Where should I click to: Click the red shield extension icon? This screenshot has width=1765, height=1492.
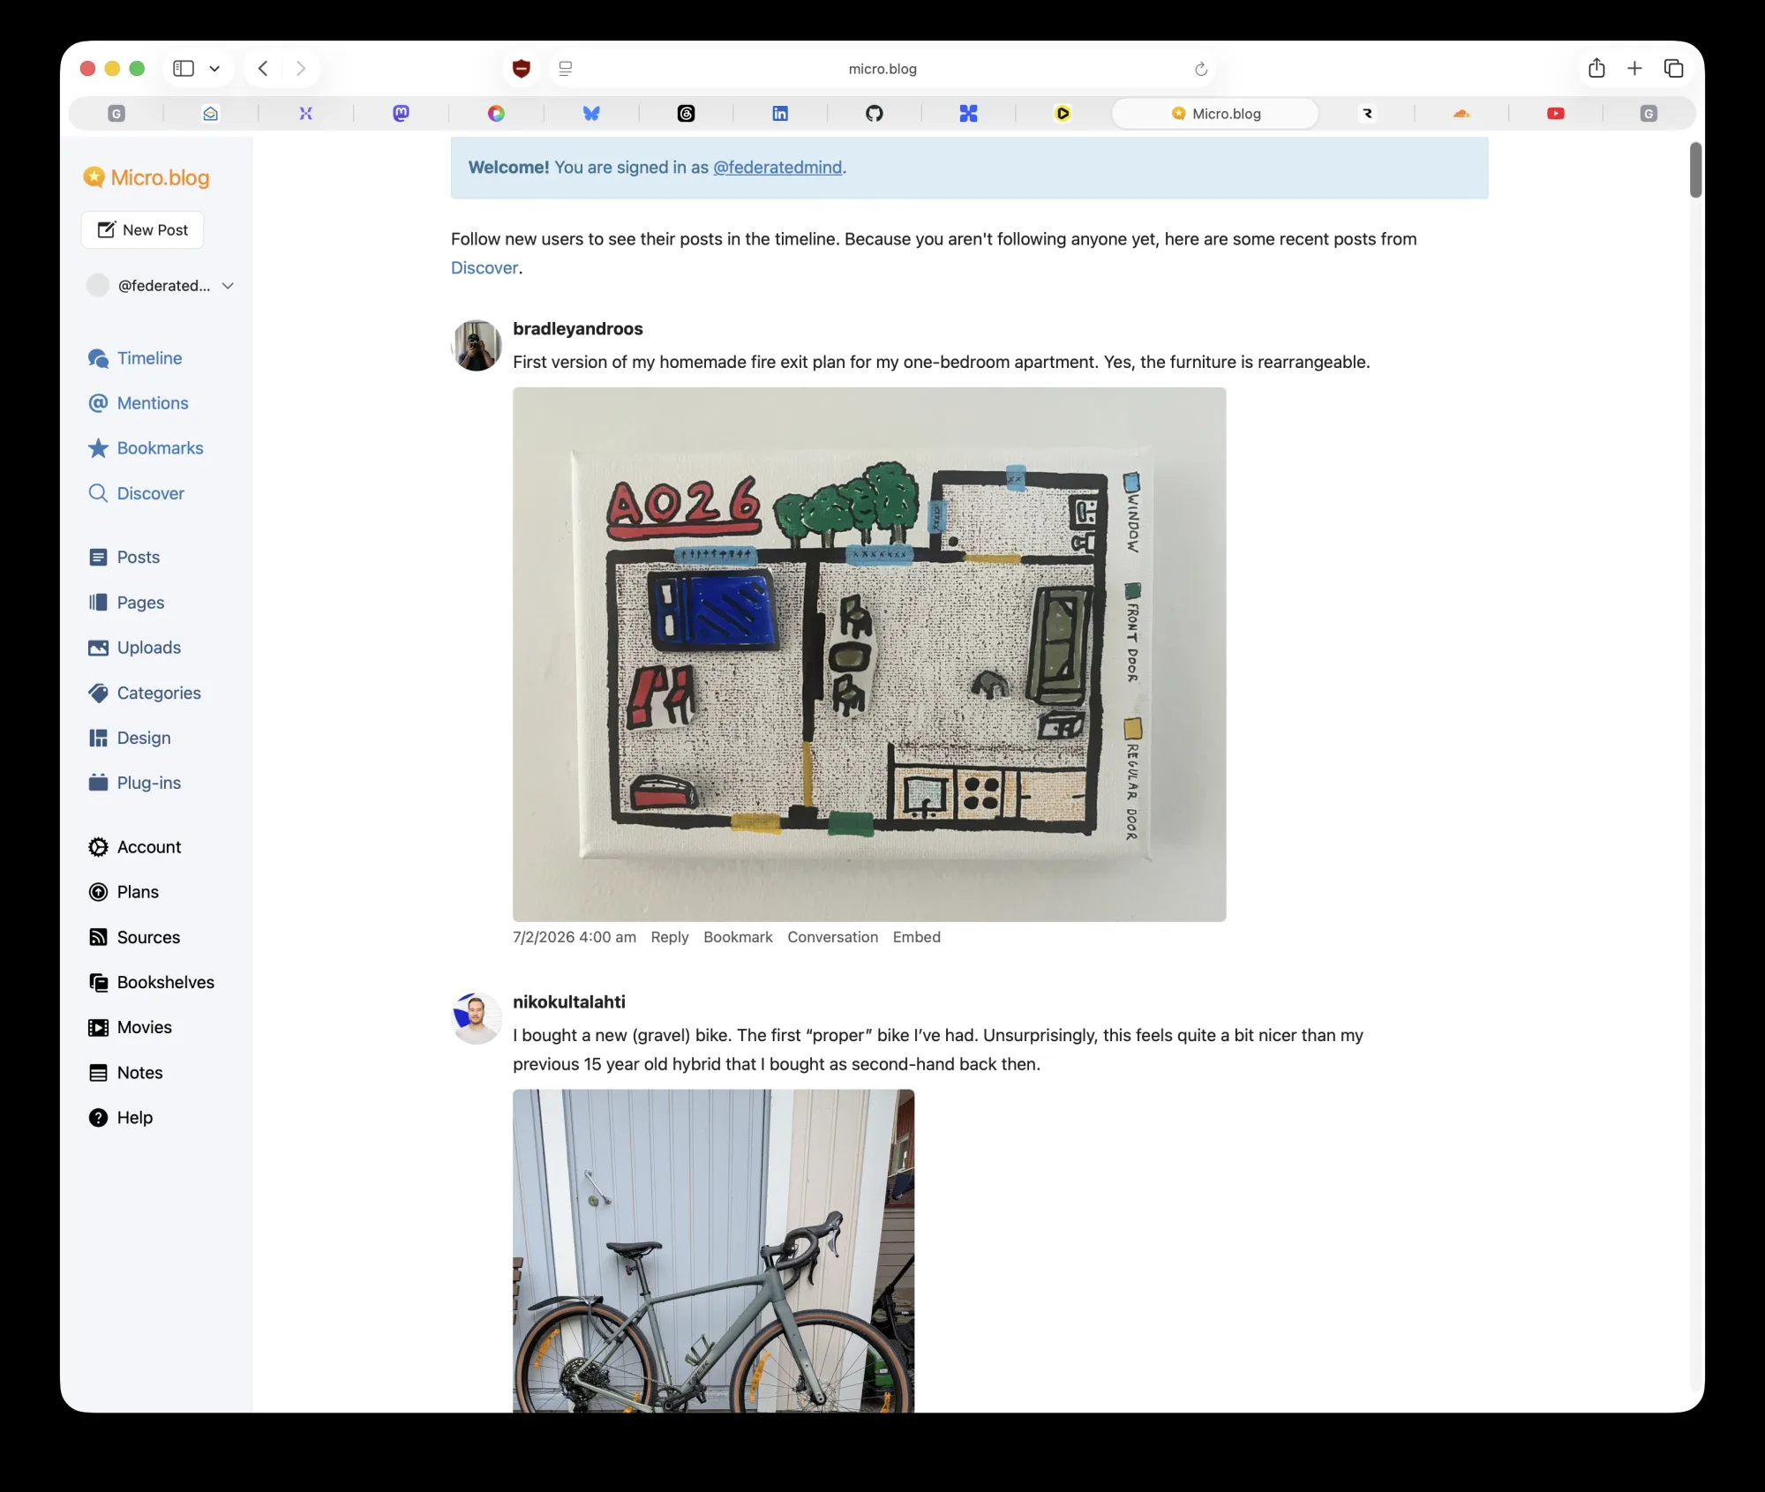pyautogui.click(x=522, y=68)
